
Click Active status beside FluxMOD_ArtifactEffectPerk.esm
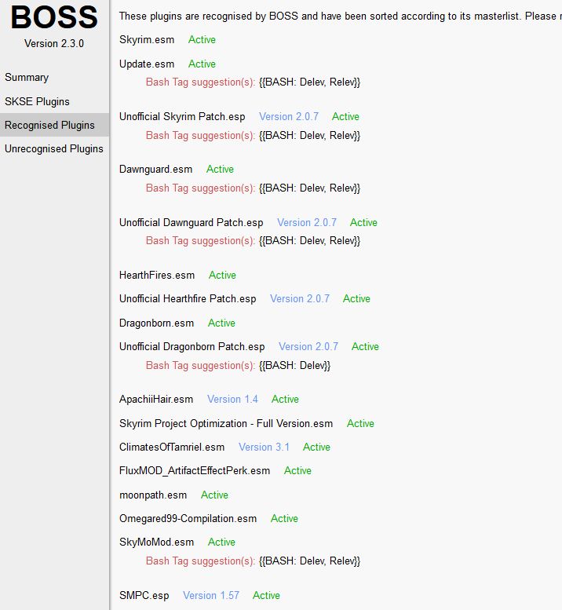point(297,471)
